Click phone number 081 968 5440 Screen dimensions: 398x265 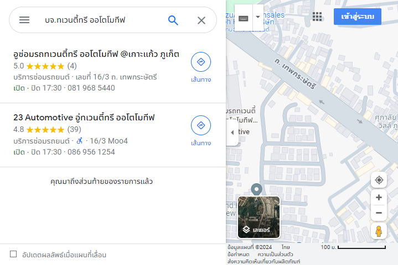pos(91,88)
